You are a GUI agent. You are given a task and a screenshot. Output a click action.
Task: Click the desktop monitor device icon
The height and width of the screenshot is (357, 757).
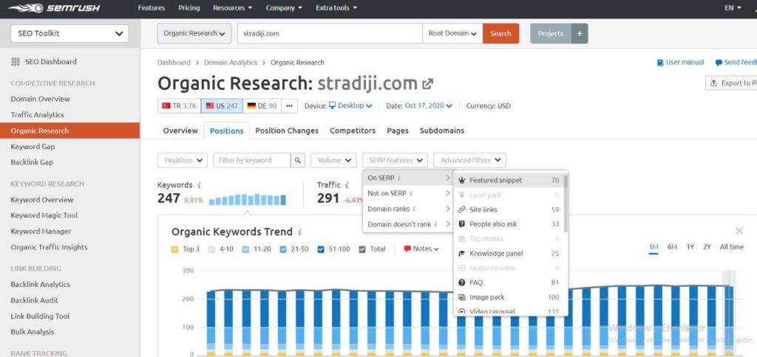[x=332, y=105]
